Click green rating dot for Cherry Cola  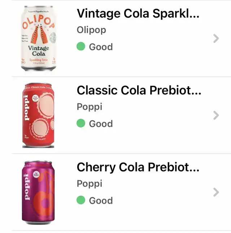pos(81,201)
